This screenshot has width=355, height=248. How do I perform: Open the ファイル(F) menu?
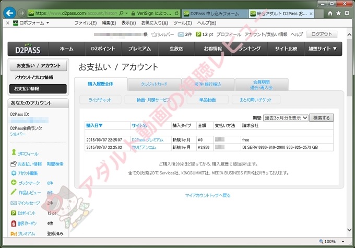86,23
